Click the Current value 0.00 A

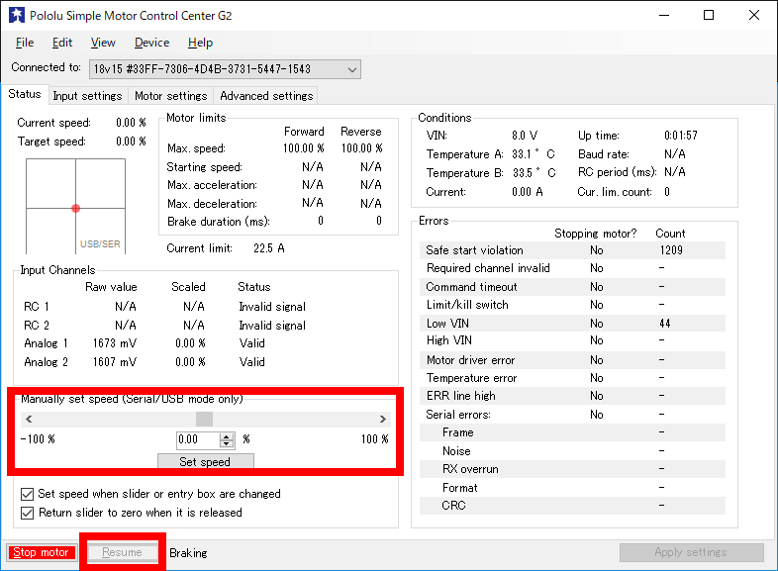coord(527,192)
